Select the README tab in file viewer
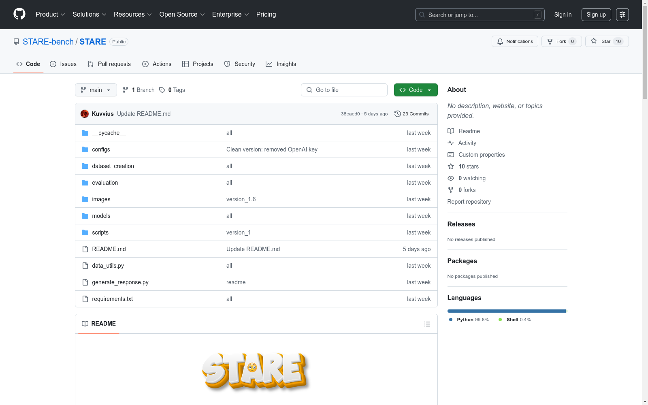 (x=99, y=324)
